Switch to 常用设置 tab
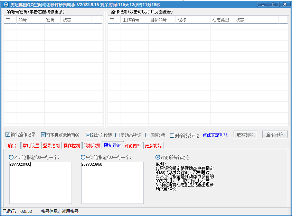 (31, 146)
